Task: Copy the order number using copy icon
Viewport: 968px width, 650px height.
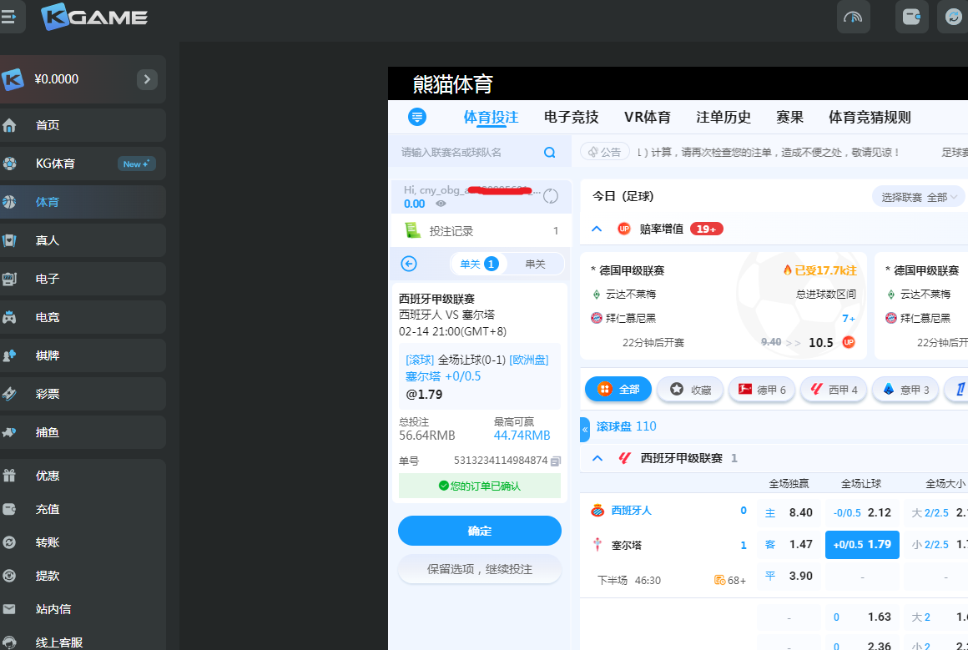Action: coord(556,461)
